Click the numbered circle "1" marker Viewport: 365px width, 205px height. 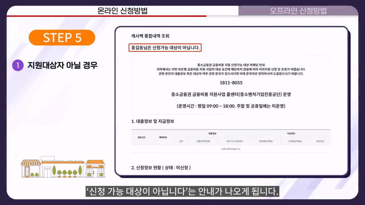(x=18, y=65)
